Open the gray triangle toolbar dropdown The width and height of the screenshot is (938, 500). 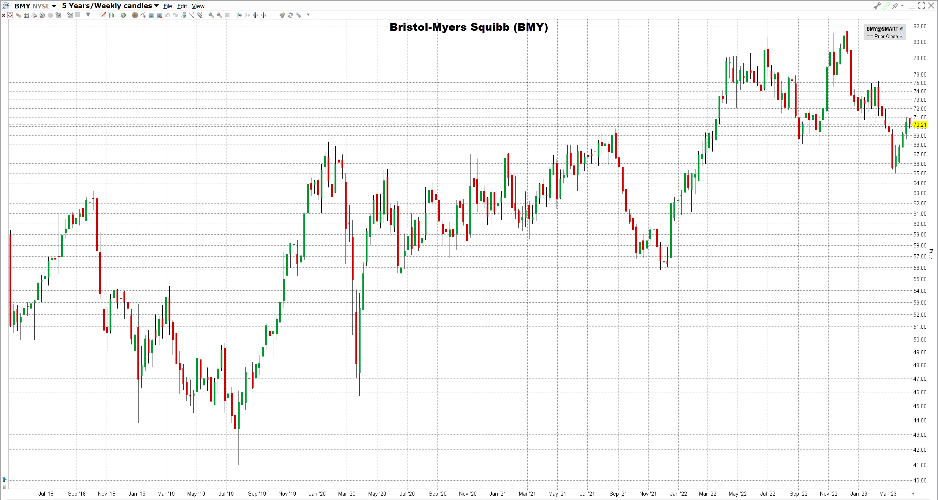[88, 15]
